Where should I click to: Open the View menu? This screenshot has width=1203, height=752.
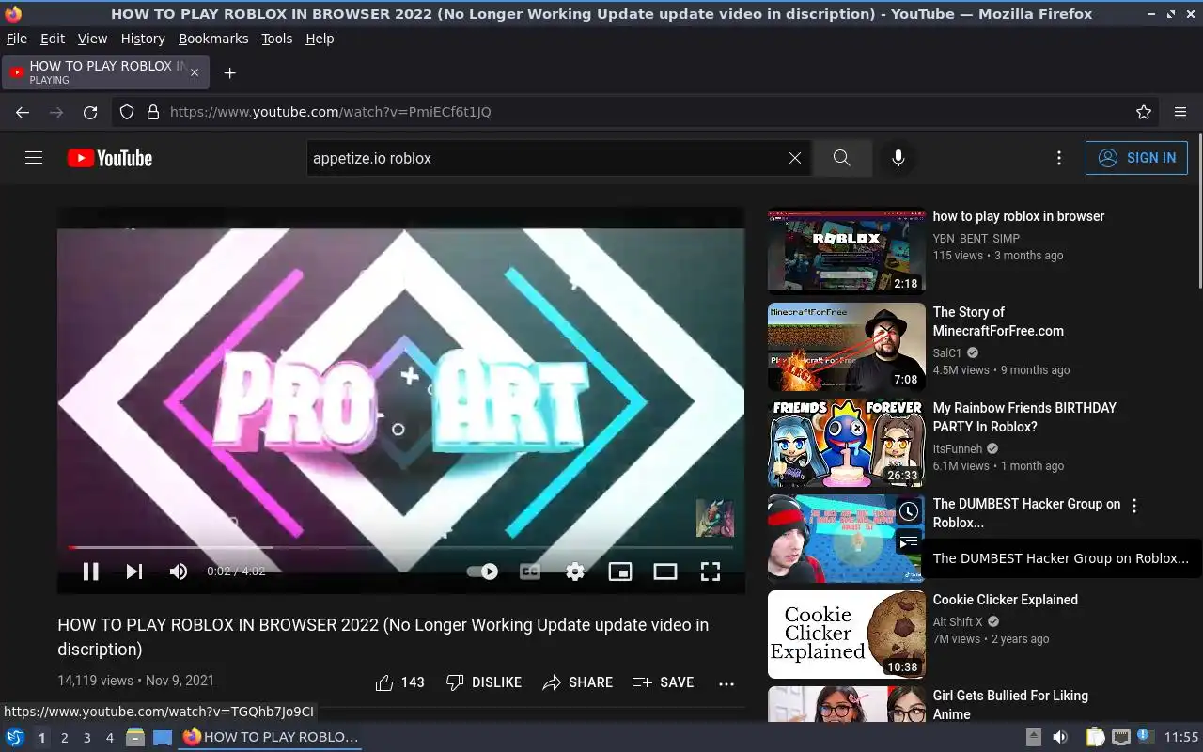click(92, 39)
